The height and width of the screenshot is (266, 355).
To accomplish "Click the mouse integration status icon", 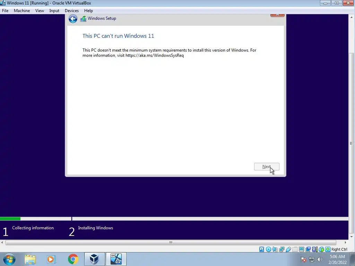I will 321,249.
